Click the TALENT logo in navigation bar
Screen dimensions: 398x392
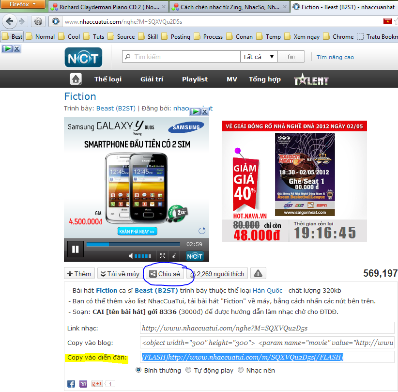point(311,79)
